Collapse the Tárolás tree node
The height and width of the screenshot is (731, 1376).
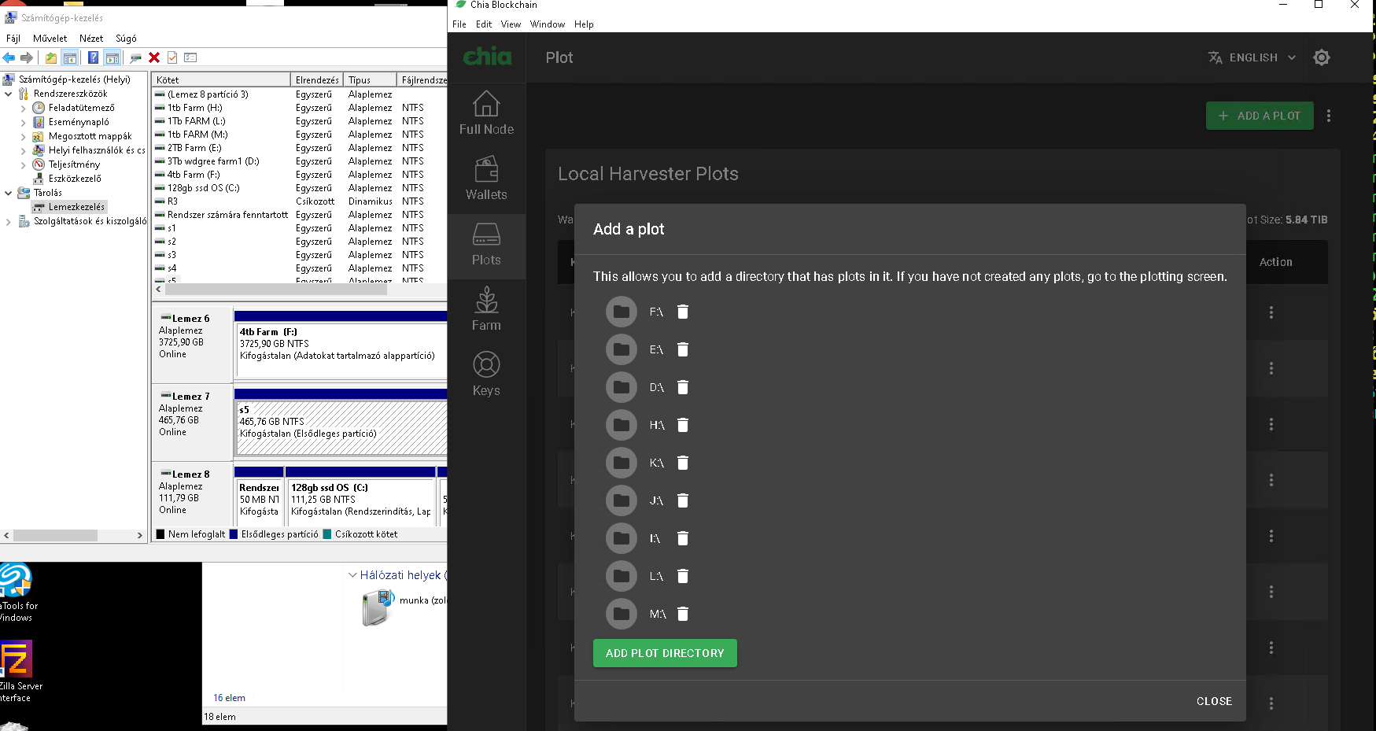point(9,193)
